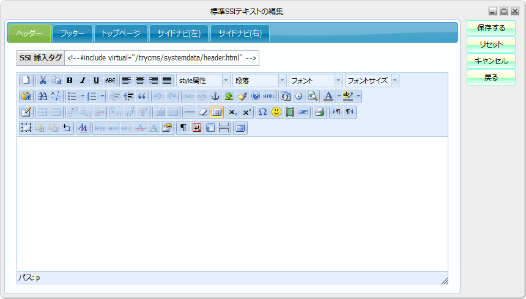Screen dimensions: 526x299
Task: Insert an emoticon with the smiley icon
Action: click(x=276, y=112)
